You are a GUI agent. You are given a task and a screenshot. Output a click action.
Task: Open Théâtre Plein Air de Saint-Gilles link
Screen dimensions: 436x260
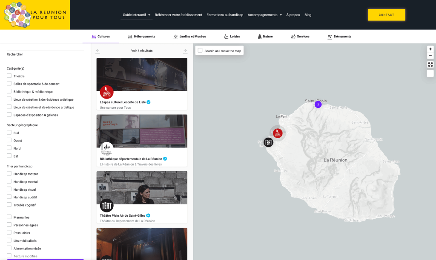[123, 215]
